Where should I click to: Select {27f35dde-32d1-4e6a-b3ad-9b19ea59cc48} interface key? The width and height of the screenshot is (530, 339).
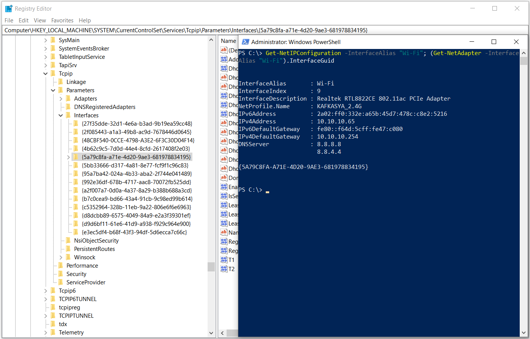click(x=137, y=124)
